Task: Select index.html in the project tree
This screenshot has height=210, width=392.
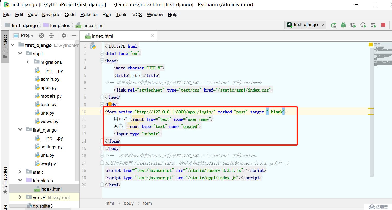Action: tap(51, 189)
